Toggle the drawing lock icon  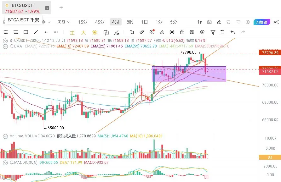(x=182, y=32)
